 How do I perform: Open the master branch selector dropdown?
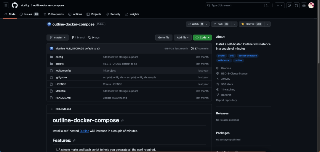point(57,38)
